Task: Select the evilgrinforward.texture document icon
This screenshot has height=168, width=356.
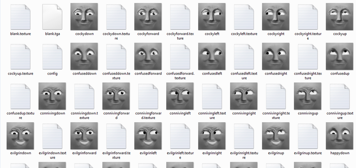Action: [116, 136]
